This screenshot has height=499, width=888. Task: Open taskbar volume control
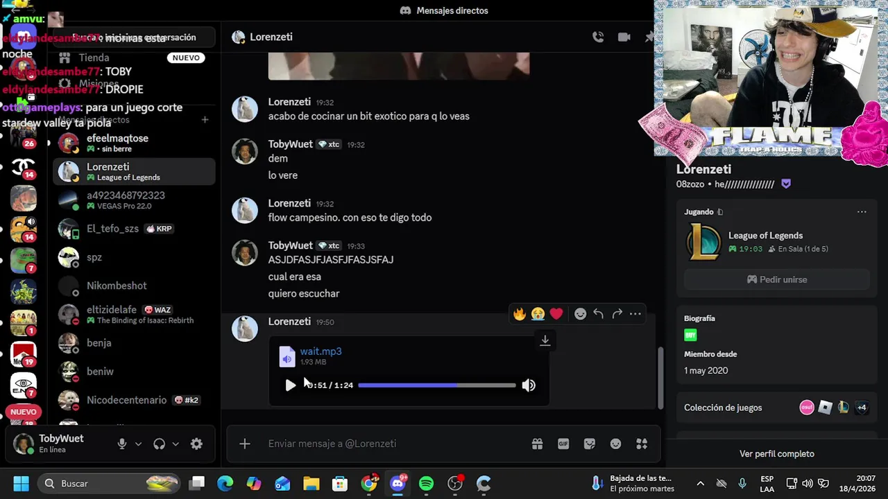(x=807, y=483)
